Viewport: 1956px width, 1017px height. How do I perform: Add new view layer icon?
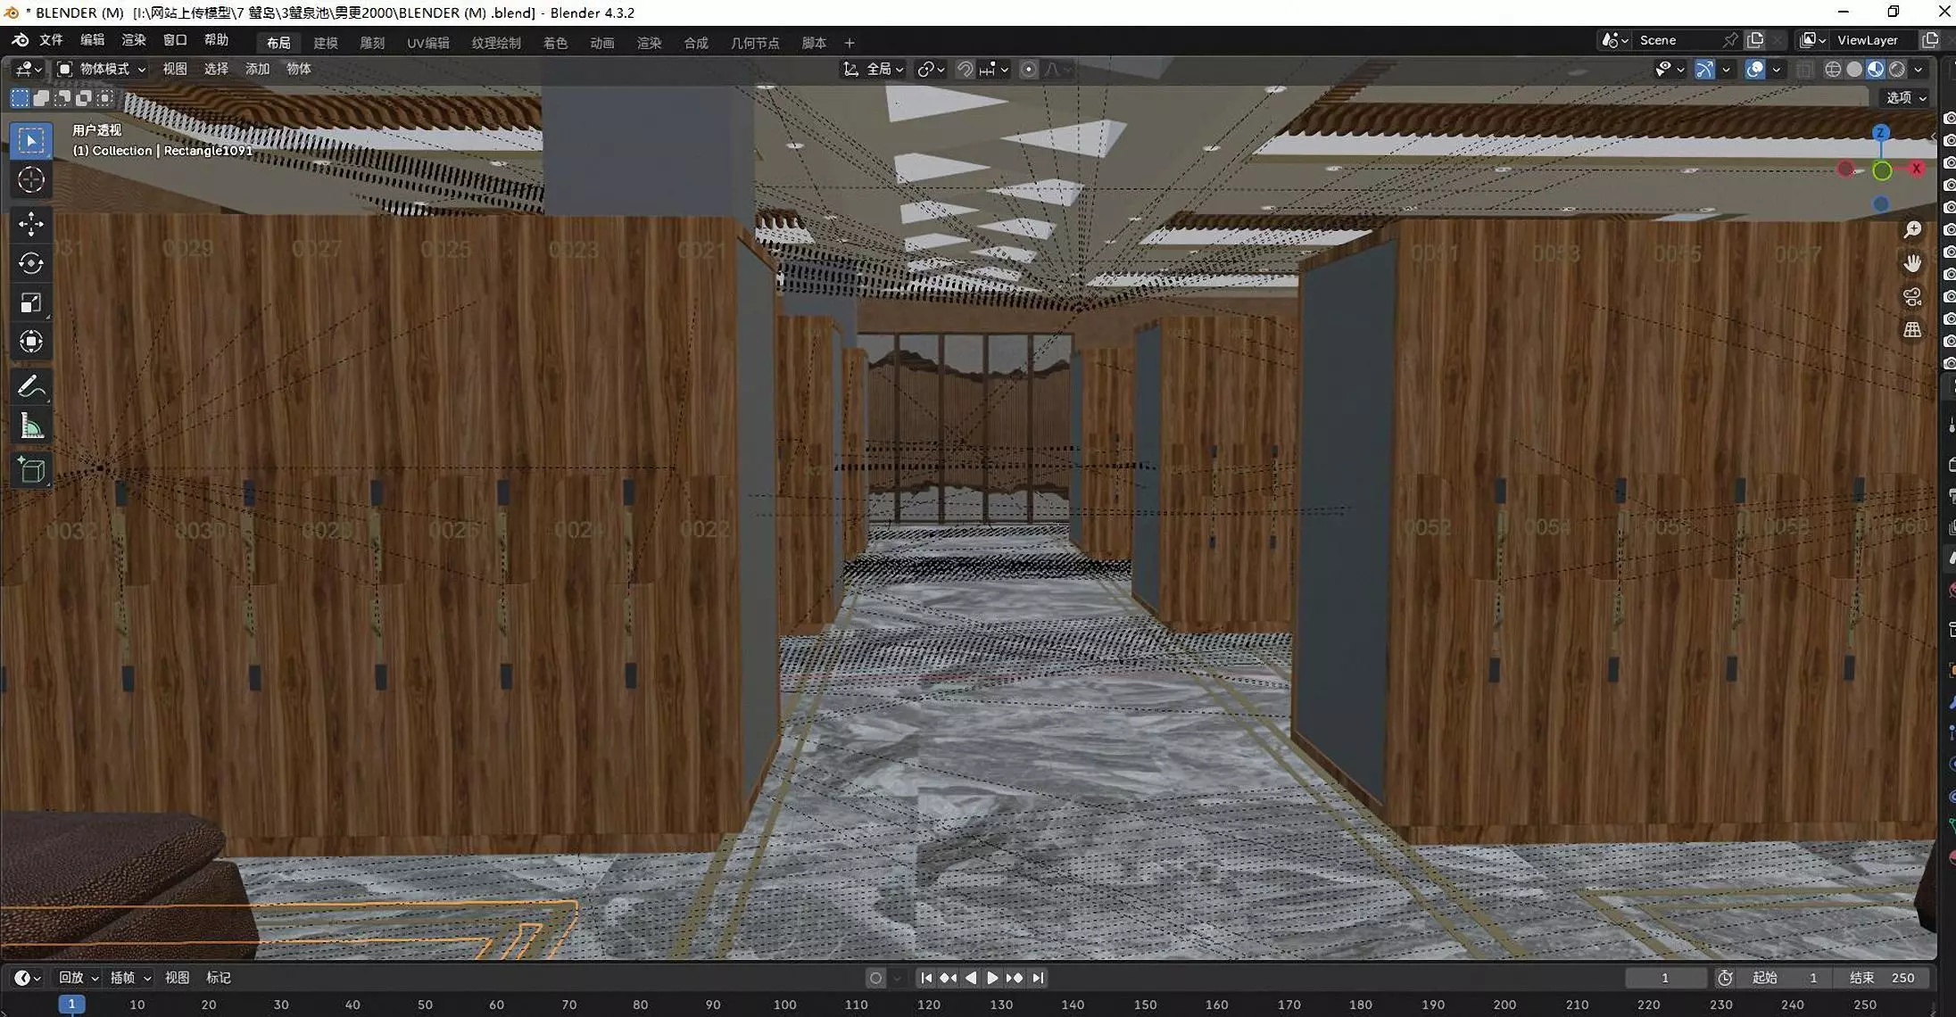click(x=1930, y=40)
